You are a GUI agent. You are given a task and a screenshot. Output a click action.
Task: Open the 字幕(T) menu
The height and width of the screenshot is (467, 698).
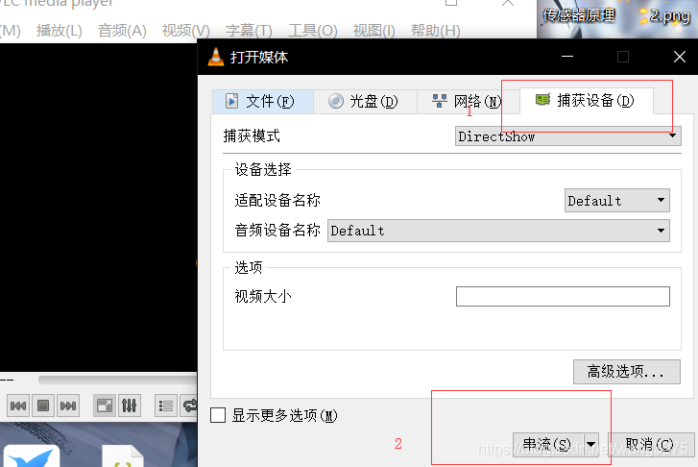tap(249, 31)
